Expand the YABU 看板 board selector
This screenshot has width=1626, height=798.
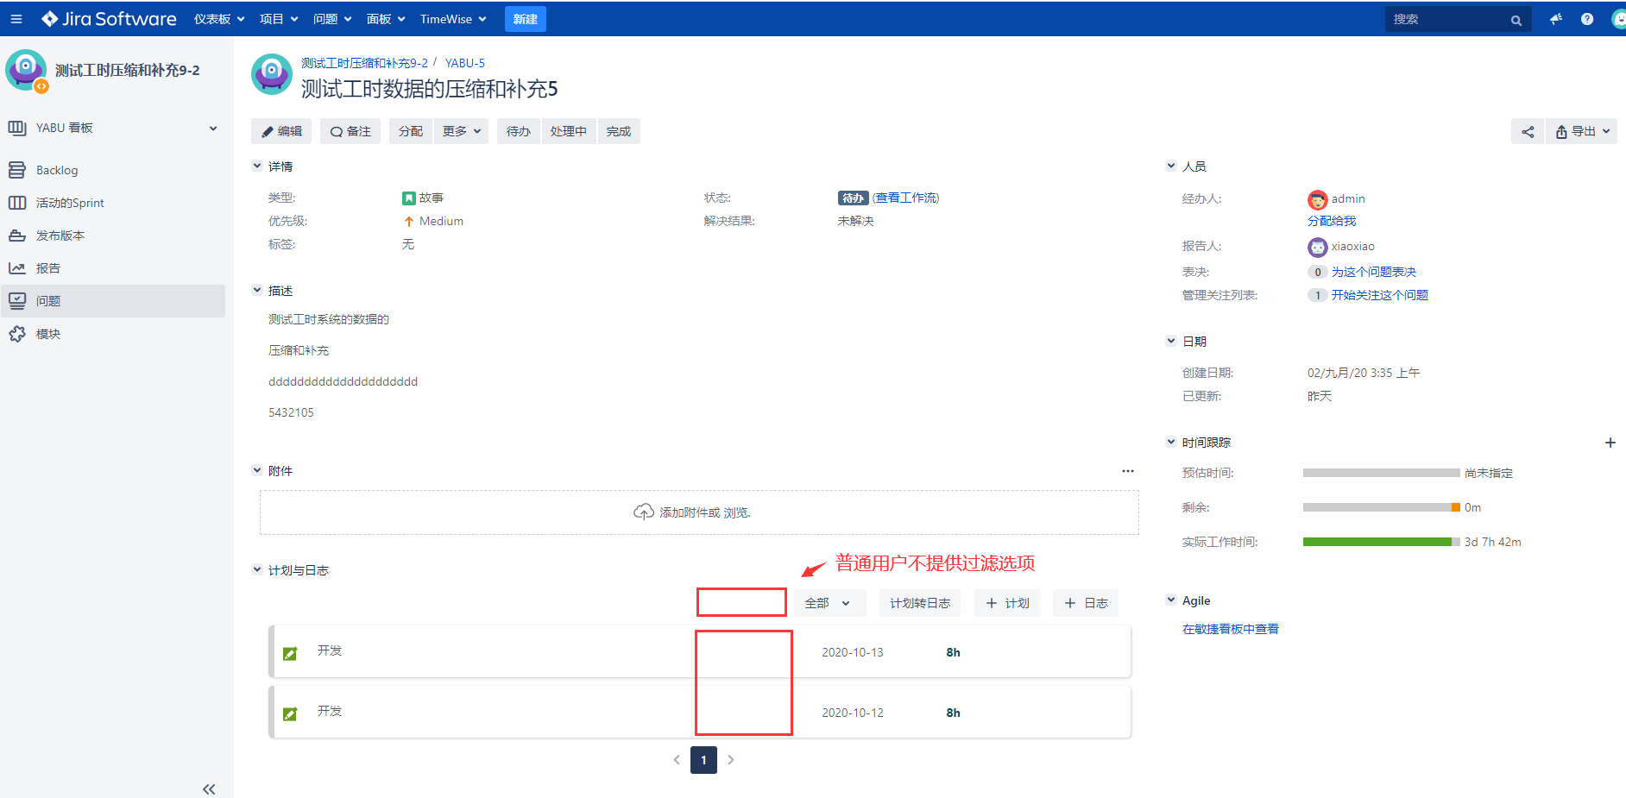click(213, 129)
